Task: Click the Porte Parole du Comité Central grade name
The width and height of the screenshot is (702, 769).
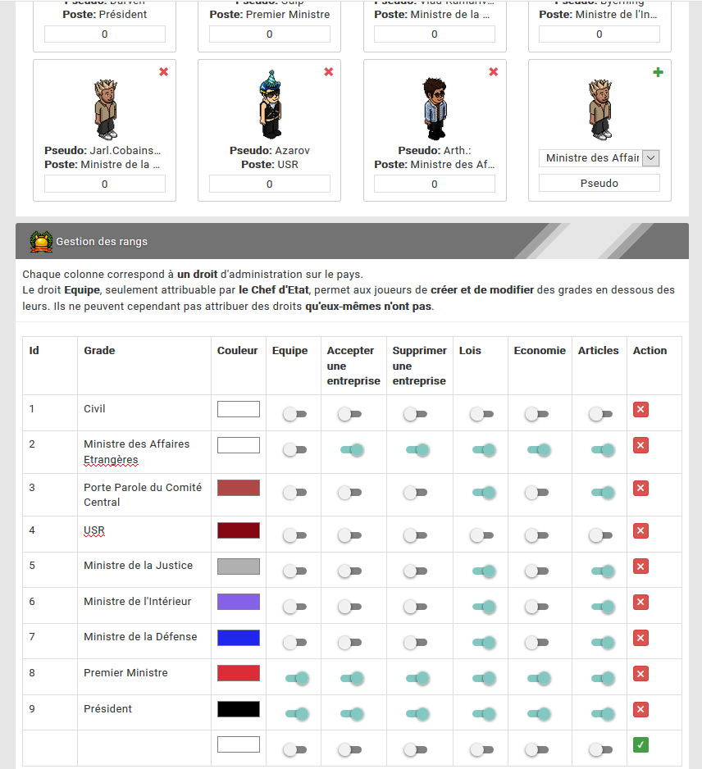Action: tap(143, 495)
